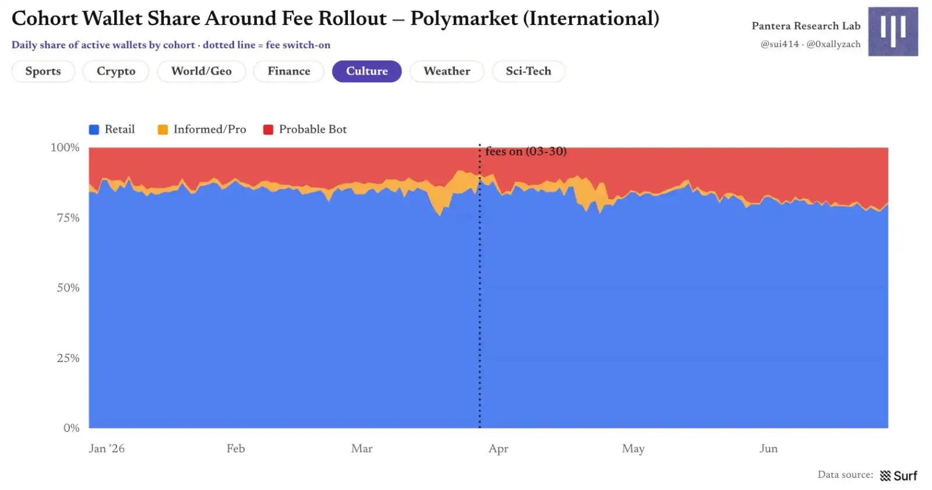932x490 pixels.
Task: Click the 100% y-axis label
Action: pyautogui.click(x=65, y=147)
